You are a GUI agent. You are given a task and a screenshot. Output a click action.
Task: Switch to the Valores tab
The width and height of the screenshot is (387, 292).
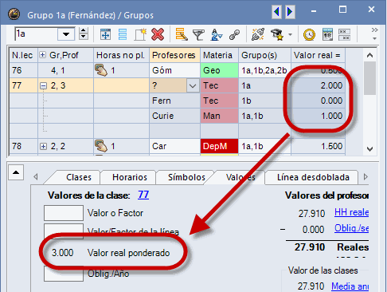coord(240,177)
